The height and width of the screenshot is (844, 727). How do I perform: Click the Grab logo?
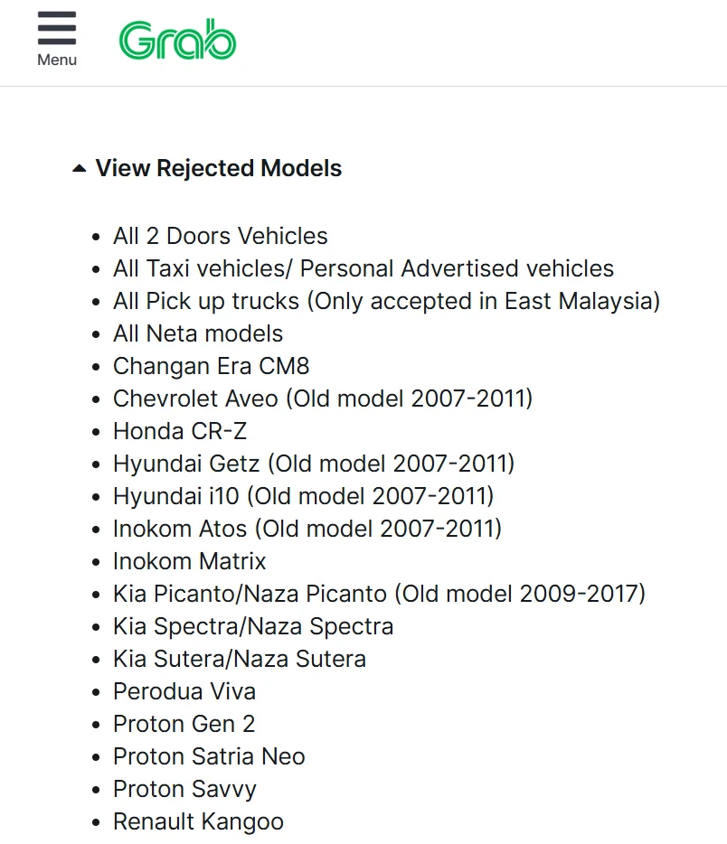(x=177, y=41)
